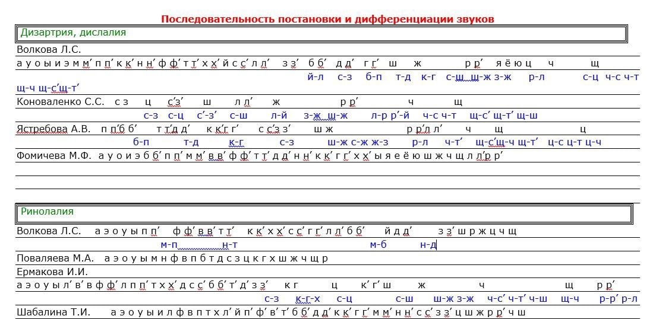Click 'Поваляева М.А.' author name
The height and width of the screenshot is (319, 659).
(55, 259)
